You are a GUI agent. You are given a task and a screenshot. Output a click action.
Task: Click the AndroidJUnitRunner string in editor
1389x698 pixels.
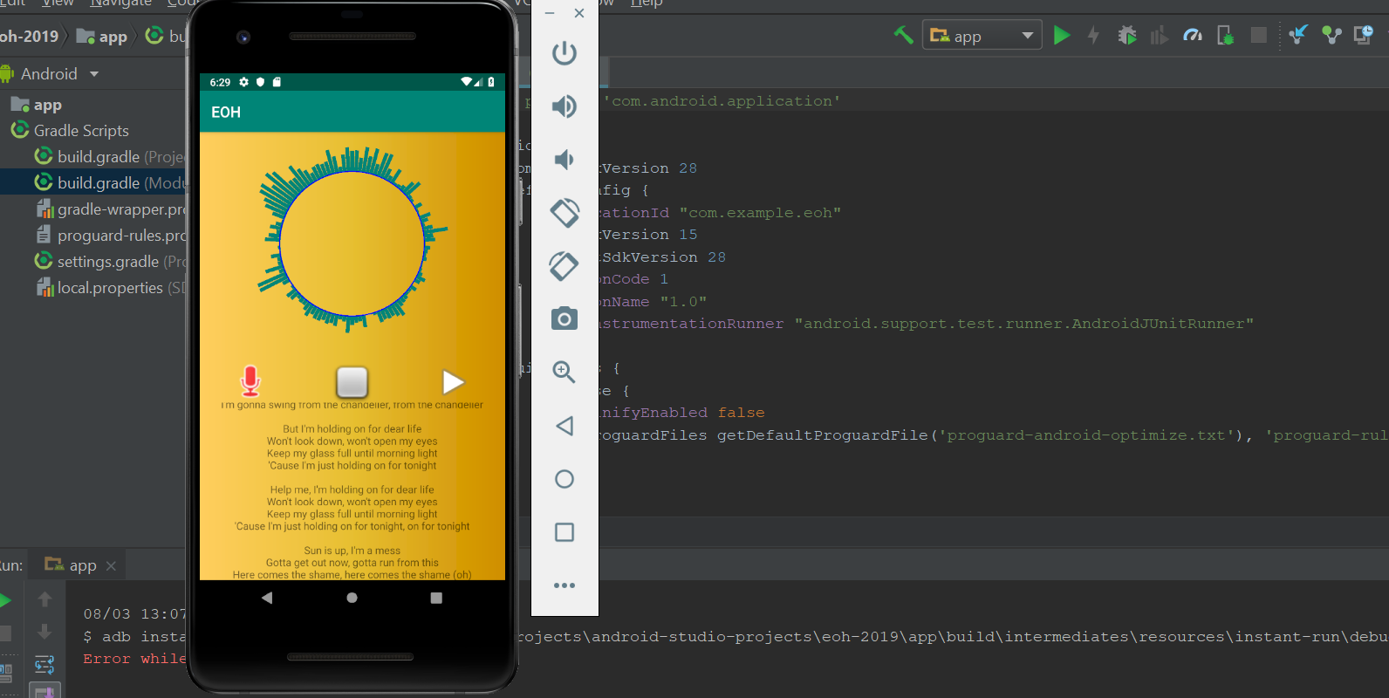click(1023, 324)
